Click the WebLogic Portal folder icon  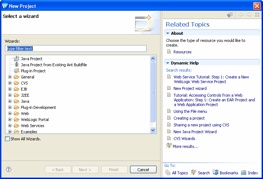click(x=16, y=120)
